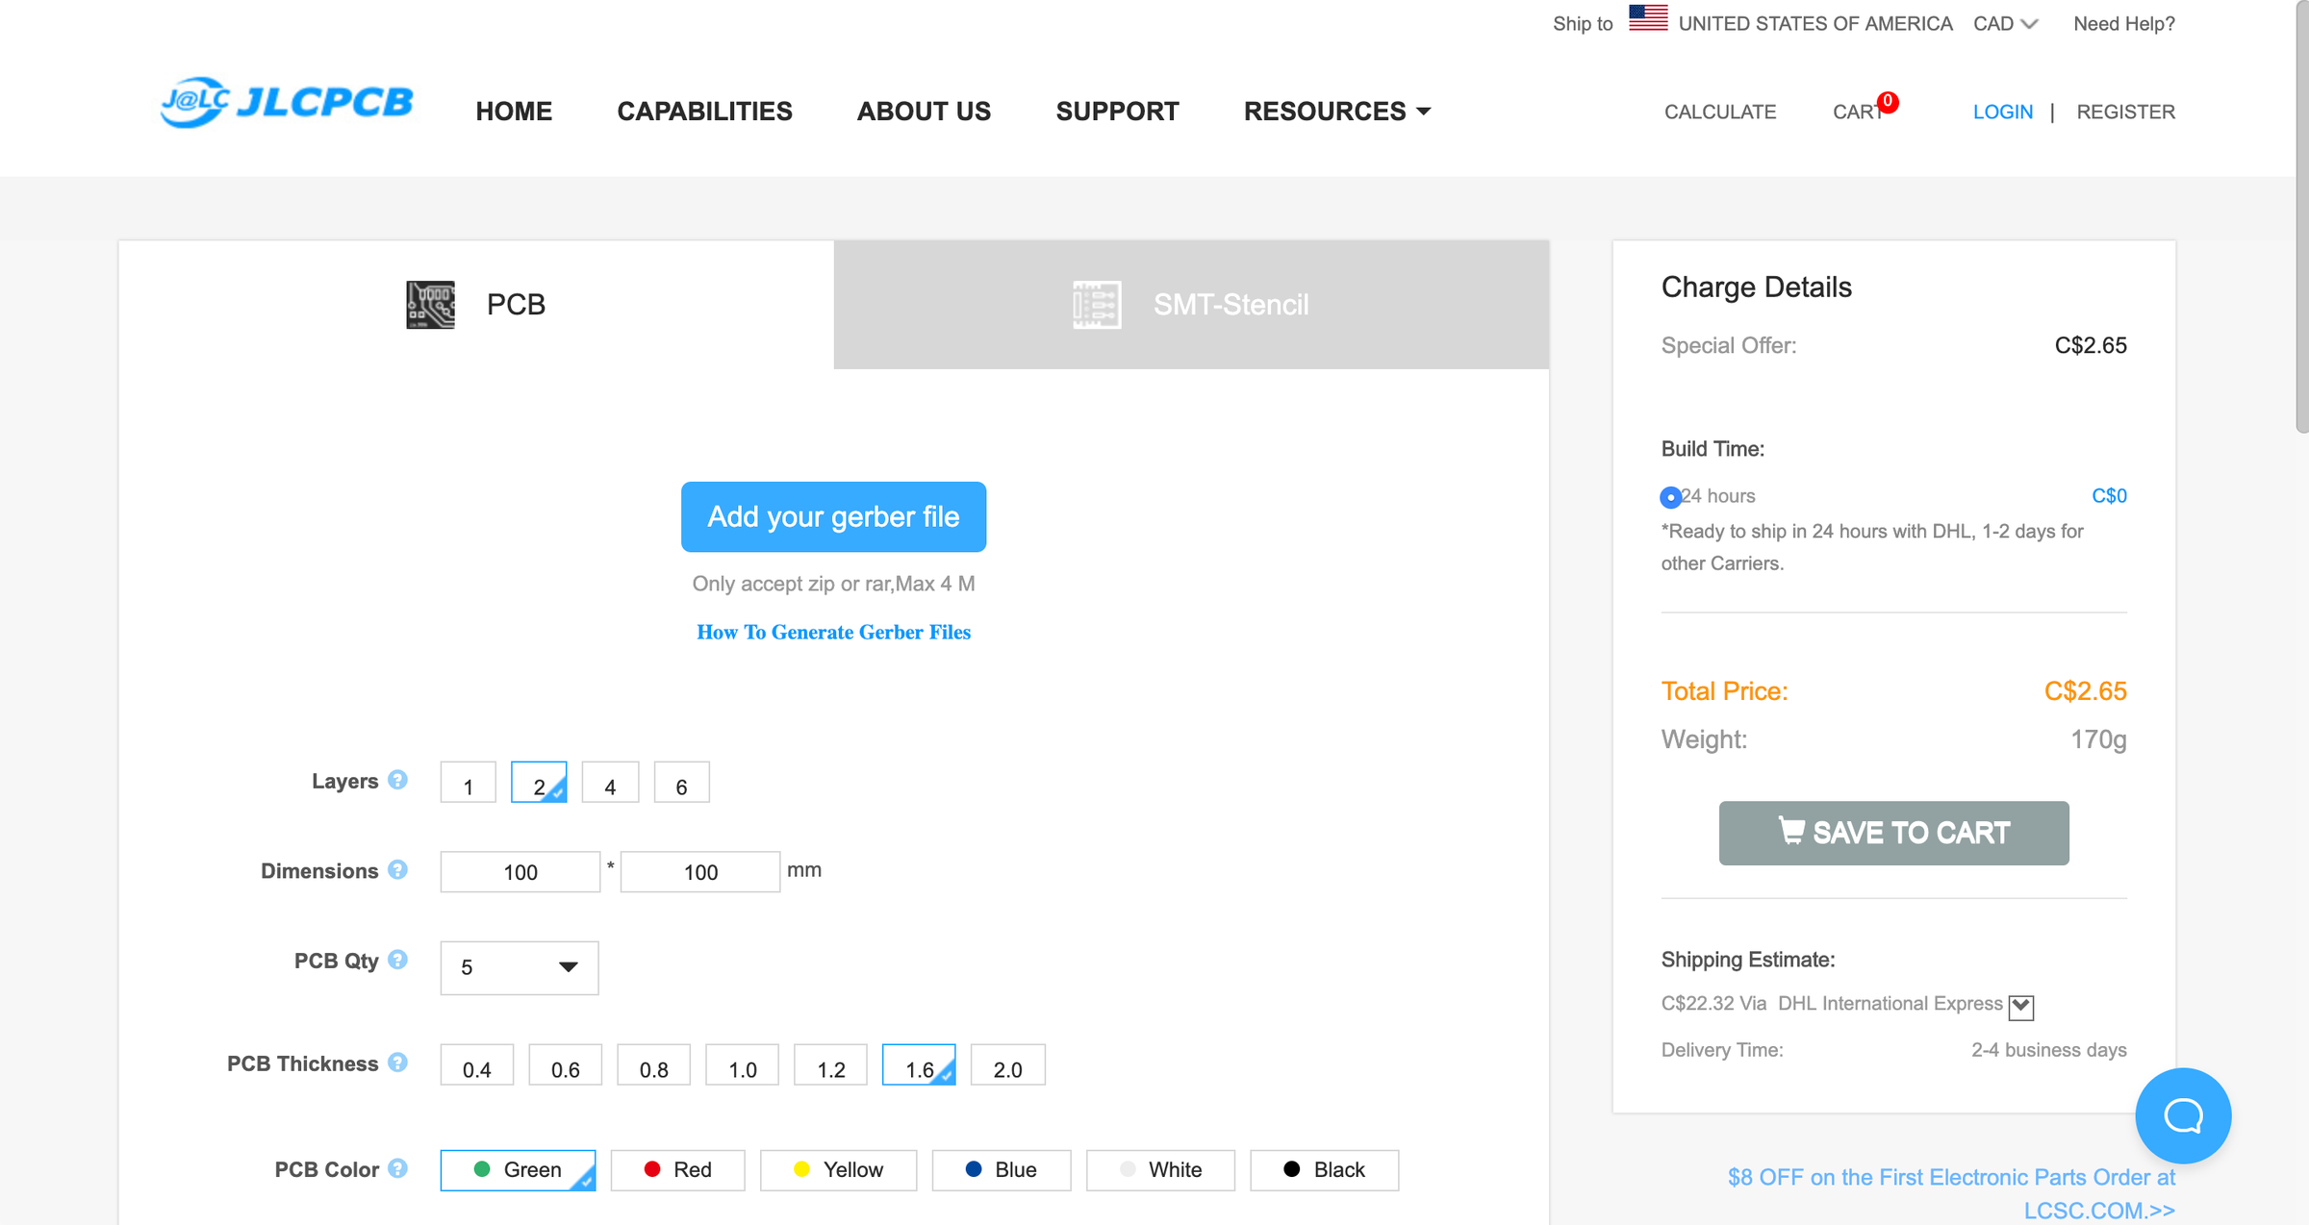
Task: Switch to the SMT-Stencil tab
Action: pyautogui.click(x=1191, y=305)
